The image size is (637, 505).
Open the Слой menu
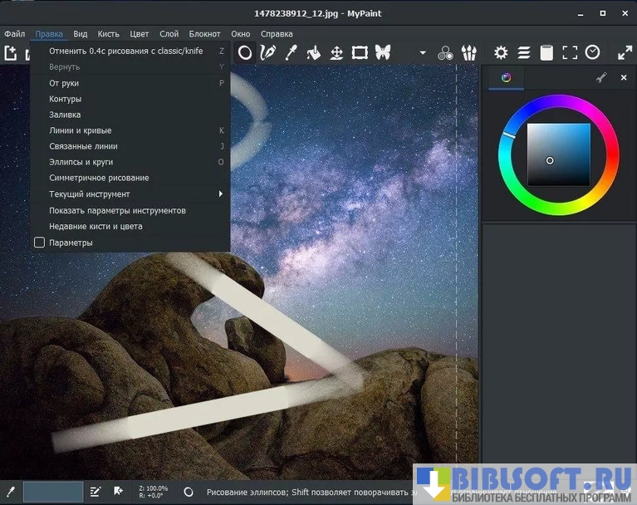point(169,34)
